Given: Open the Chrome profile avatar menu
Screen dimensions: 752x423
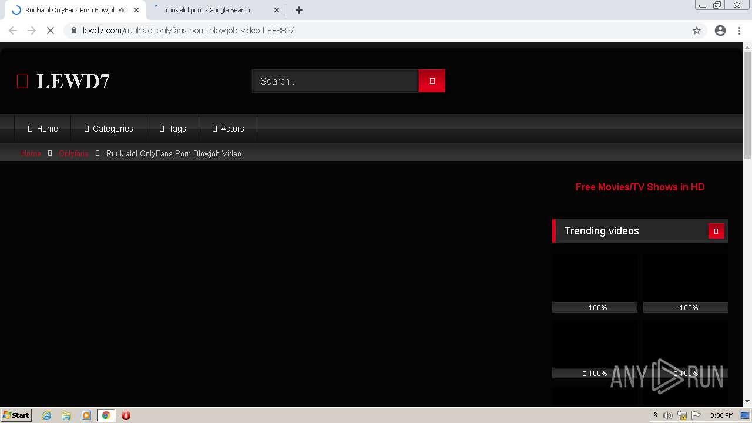Looking at the screenshot, I should click(x=720, y=31).
